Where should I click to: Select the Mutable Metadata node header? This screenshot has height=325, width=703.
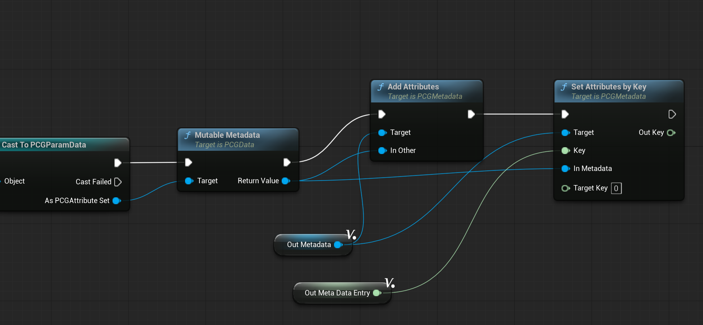point(238,139)
